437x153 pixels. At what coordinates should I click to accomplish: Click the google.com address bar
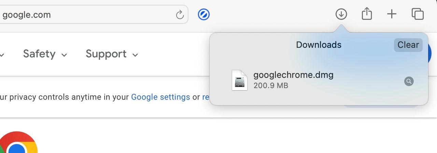(x=85, y=15)
